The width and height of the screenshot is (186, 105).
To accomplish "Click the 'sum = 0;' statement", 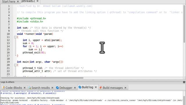I will pyautogui.click(x=28, y=43).
